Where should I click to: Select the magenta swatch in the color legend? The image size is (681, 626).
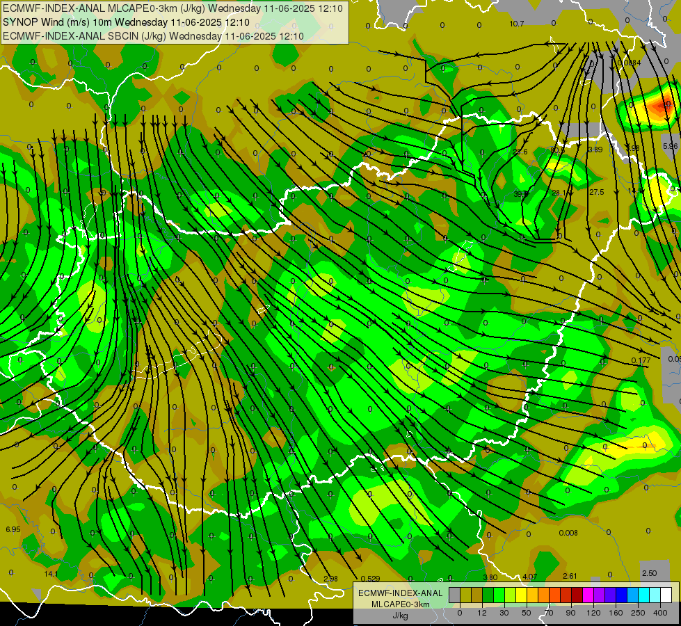(x=588, y=595)
